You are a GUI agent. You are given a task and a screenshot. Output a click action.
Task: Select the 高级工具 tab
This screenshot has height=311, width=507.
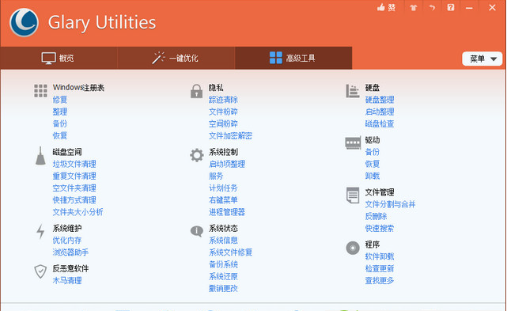click(x=293, y=58)
